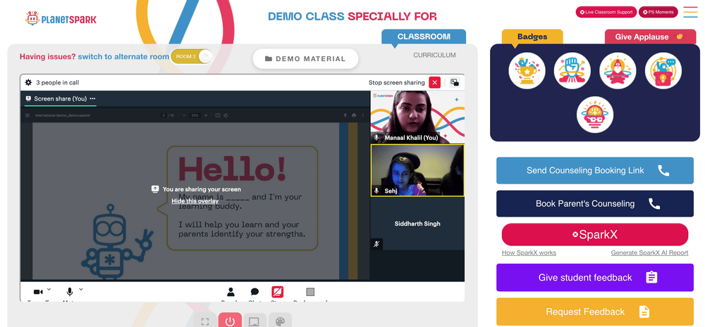Click page number field in shared PDF
Image resolution: width=705 pixels, height=327 pixels.
164,115
